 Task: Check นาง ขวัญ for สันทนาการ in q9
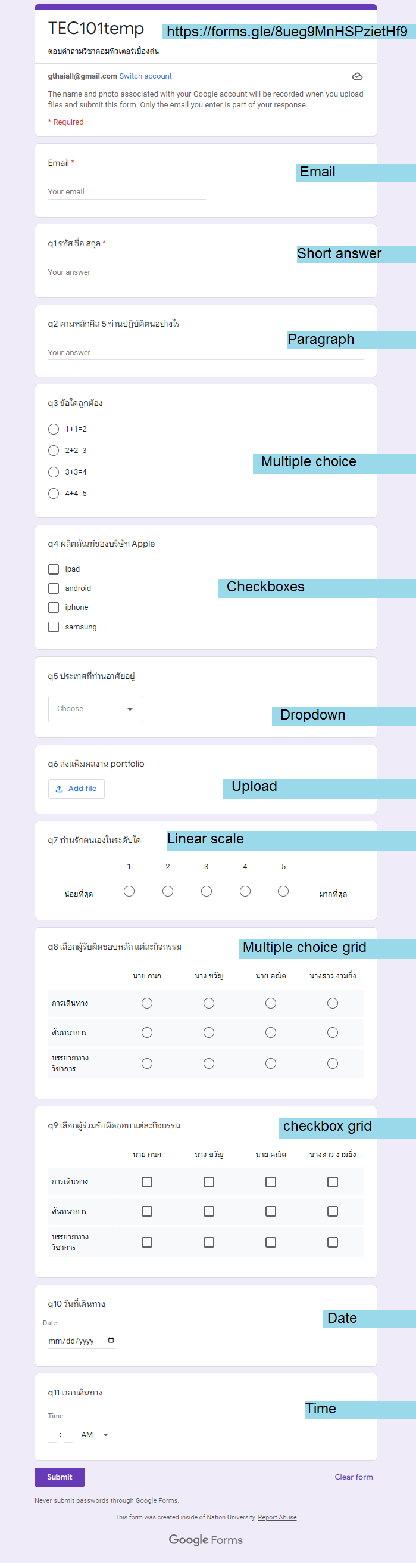[x=209, y=1211]
